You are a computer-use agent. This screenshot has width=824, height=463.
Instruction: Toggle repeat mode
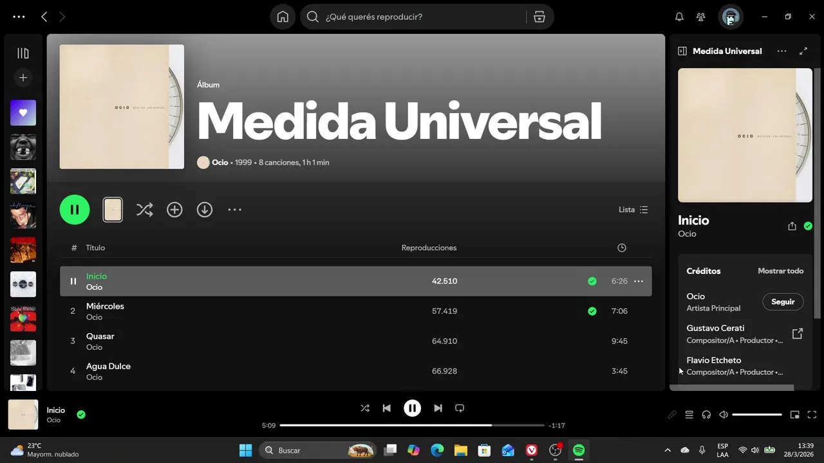[x=460, y=408]
